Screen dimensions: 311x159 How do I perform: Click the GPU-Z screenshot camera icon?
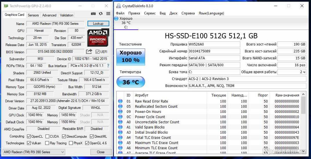[x=93, y=13]
